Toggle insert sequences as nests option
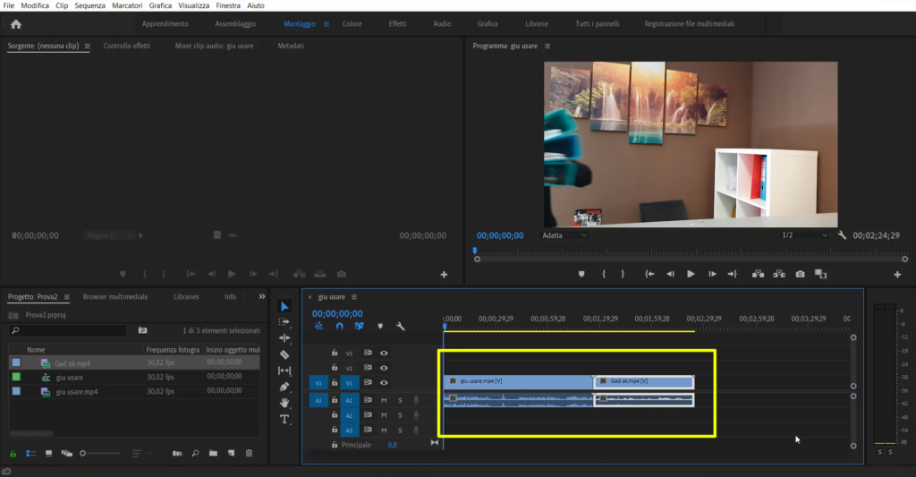 [319, 326]
